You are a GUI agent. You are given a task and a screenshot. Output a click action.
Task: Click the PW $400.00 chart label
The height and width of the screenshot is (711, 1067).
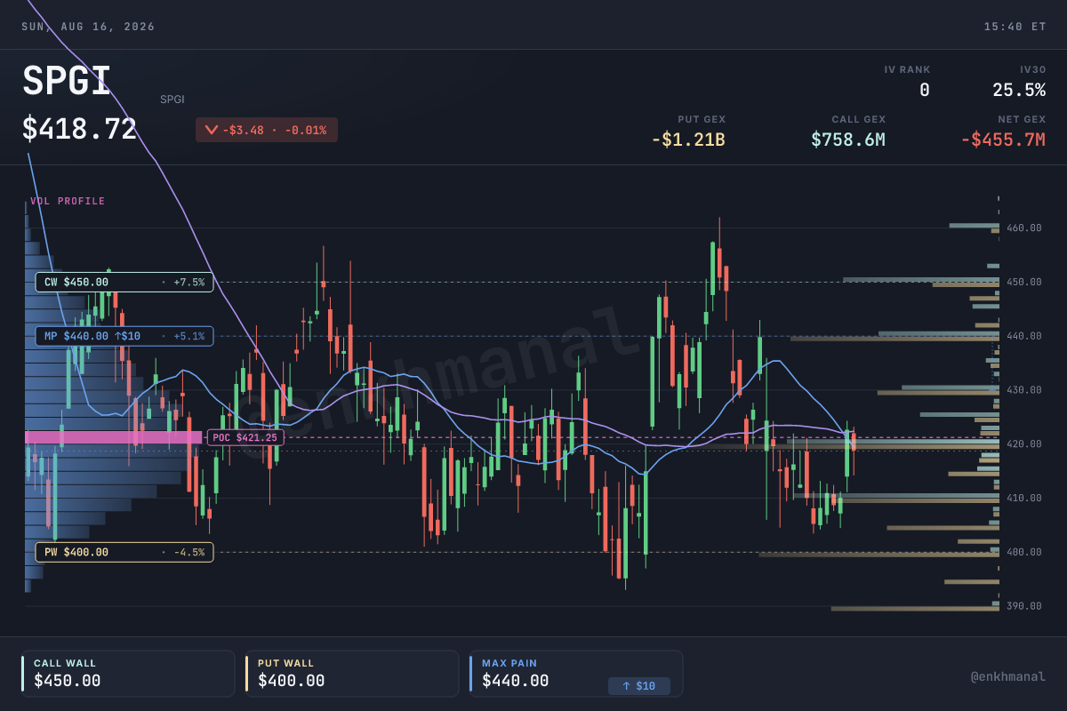pos(124,552)
